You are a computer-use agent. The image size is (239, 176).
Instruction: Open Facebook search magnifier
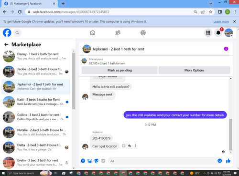17,33
